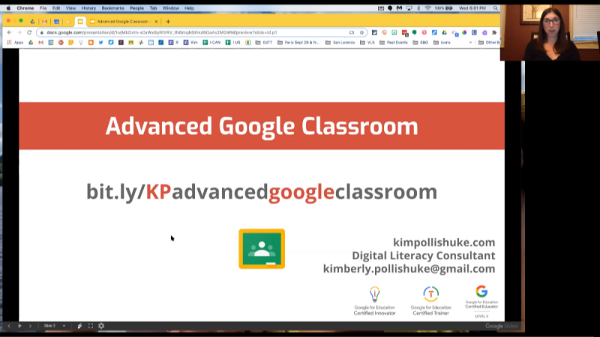Open the I CAN bookmark
Image resolution: width=600 pixels, height=337 pixels.
[211, 43]
